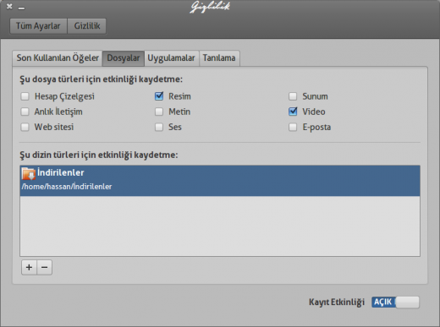Click the Tüm Ayarlar button
Image resolution: width=440 pixels, height=327 pixels.
(x=38, y=26)
